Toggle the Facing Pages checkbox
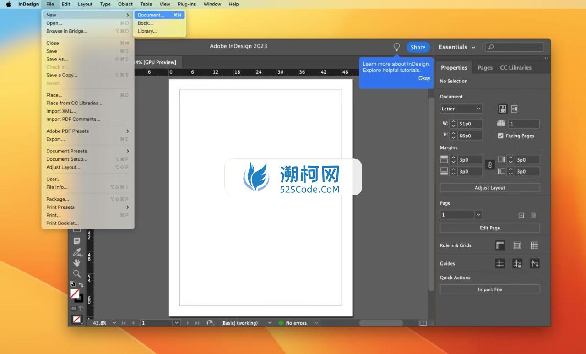 click(x=500, y=136)
